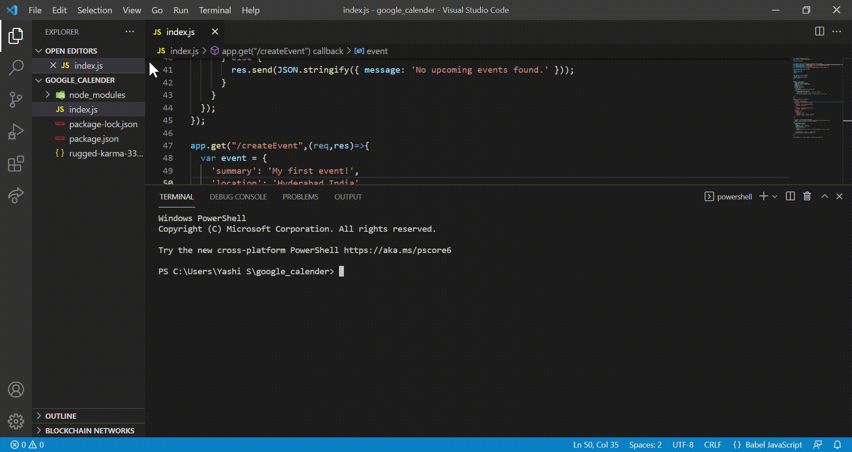Maximize the terminal panel size
852x452 pixels.
tap(824, 196)
